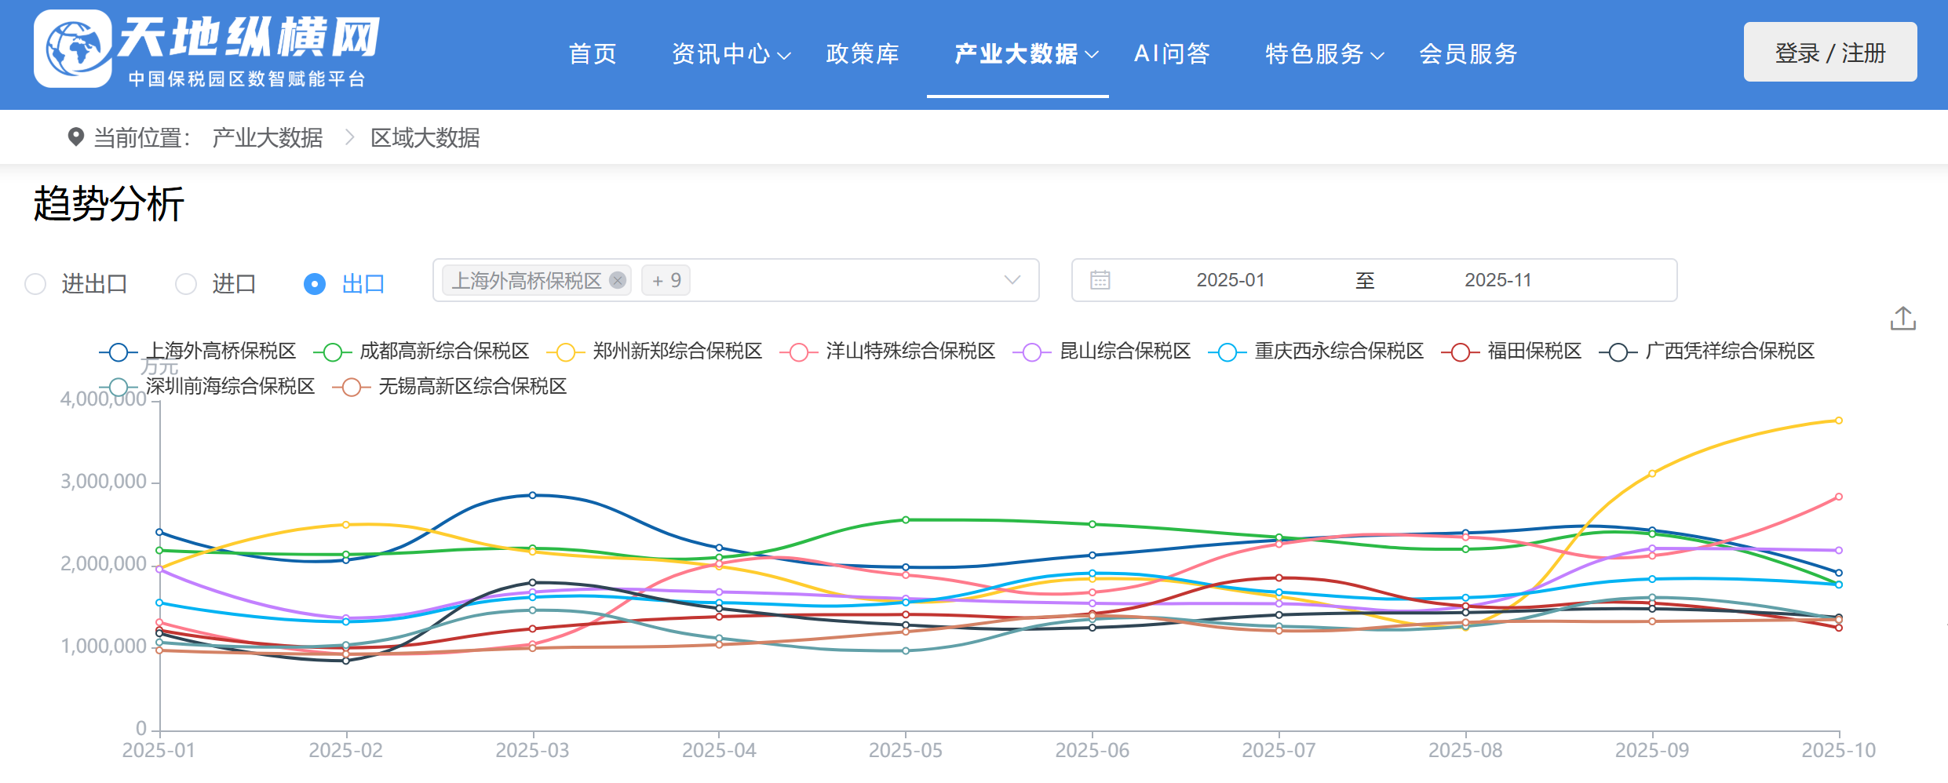
Task: Toggle 成都高新综合保税区 legend marker
Action: (332, 352)
